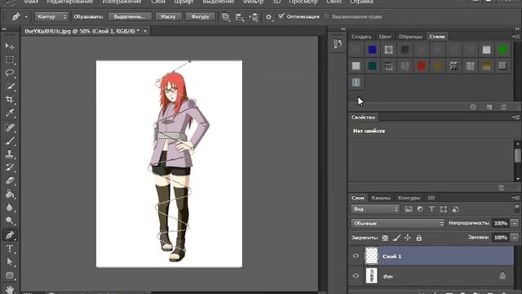
Task: Open Layers panel flyout menu
Action: [x=515, y=198]
